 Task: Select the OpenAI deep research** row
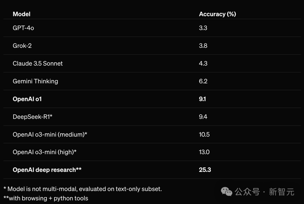(x=47, y=170)
